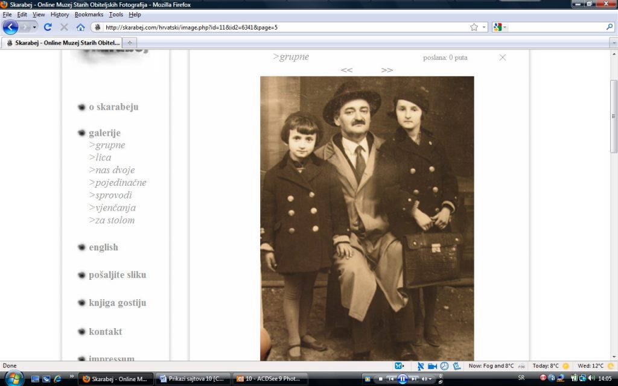Viewport: 618px width, 386px height.
Task: Open the back/forward history dropdown arrow
Action: click(34, 27)
